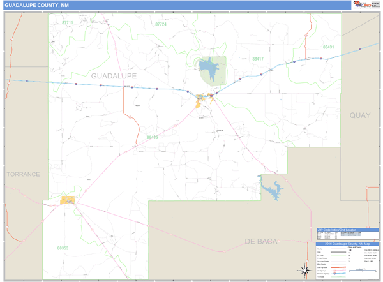Select the ZIP code 87711 label
This screenshot has width=383, height=282.
(x=68, y=22)
